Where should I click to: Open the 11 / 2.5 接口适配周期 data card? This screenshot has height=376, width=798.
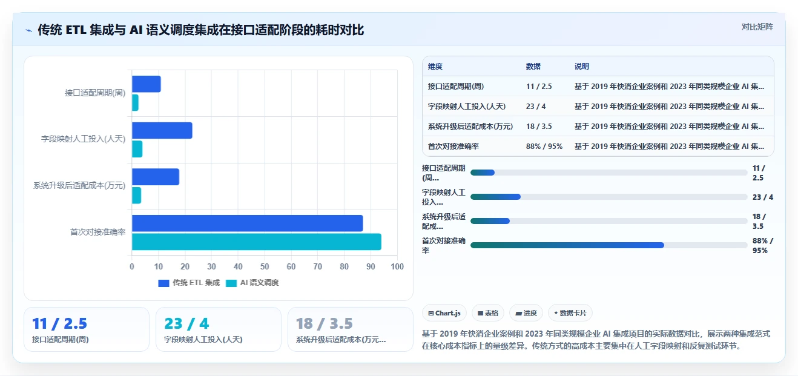coord(87,329)
